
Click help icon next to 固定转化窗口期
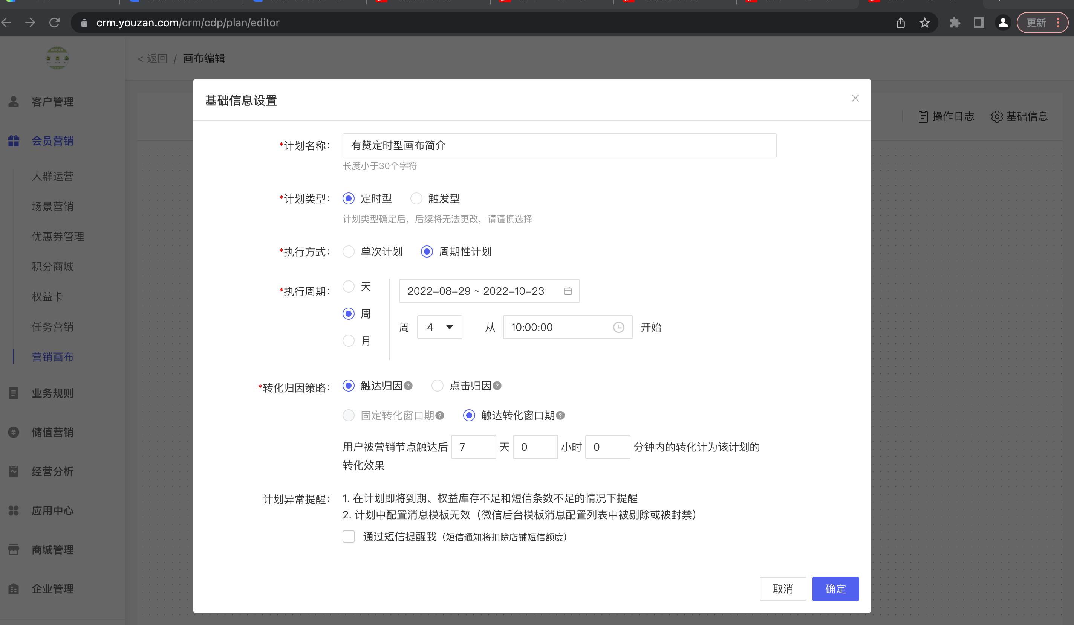[440, 416]
